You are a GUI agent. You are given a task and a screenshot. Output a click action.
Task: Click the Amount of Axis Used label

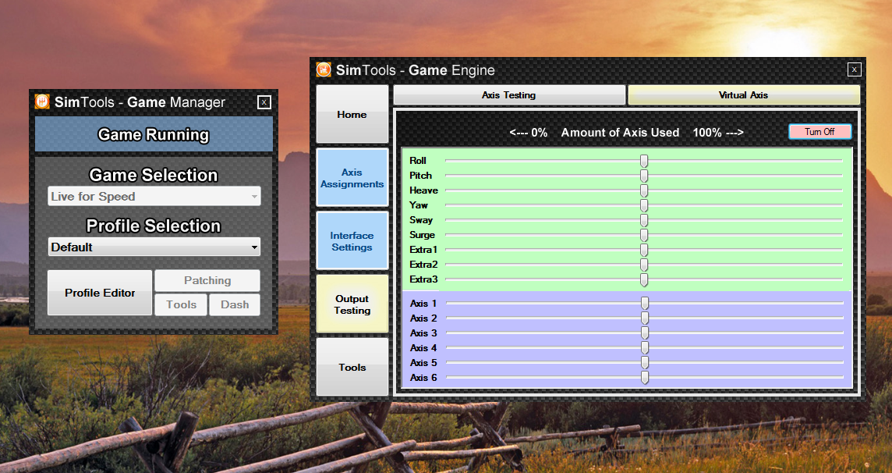point(620,133)
